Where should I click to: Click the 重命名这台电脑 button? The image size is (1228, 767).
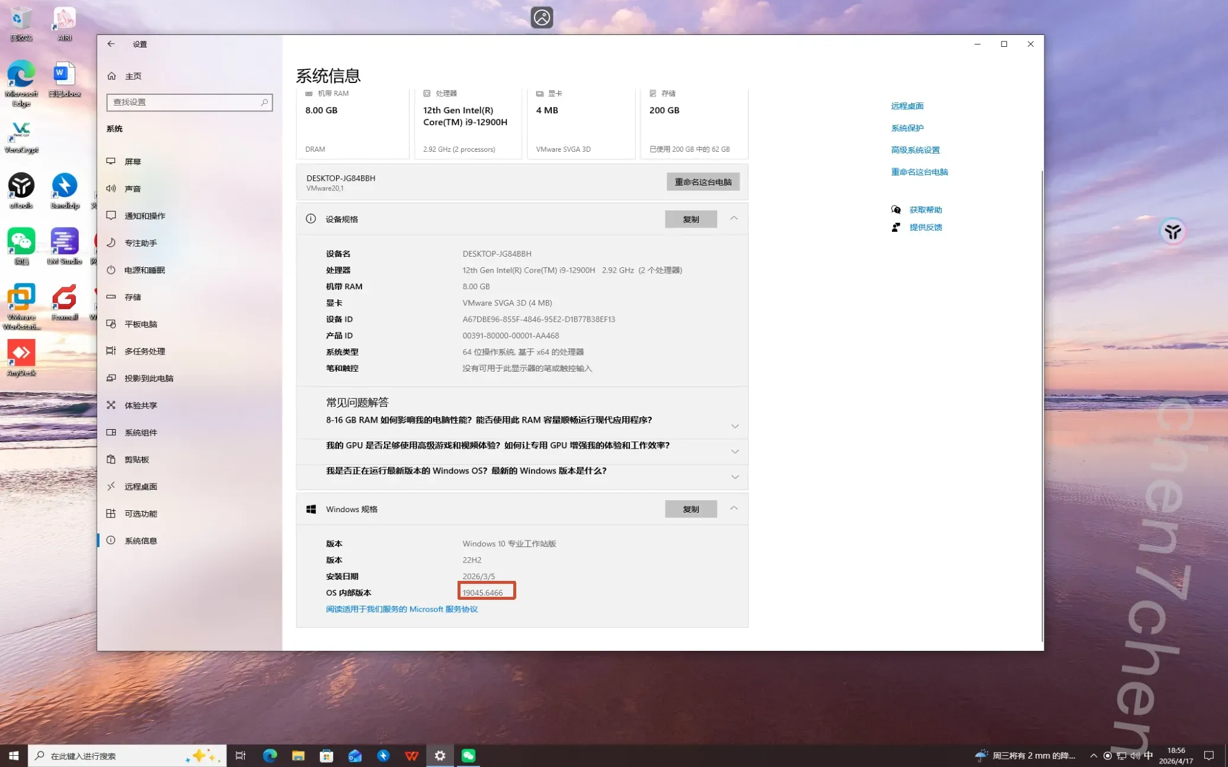(x=703, y=182)
